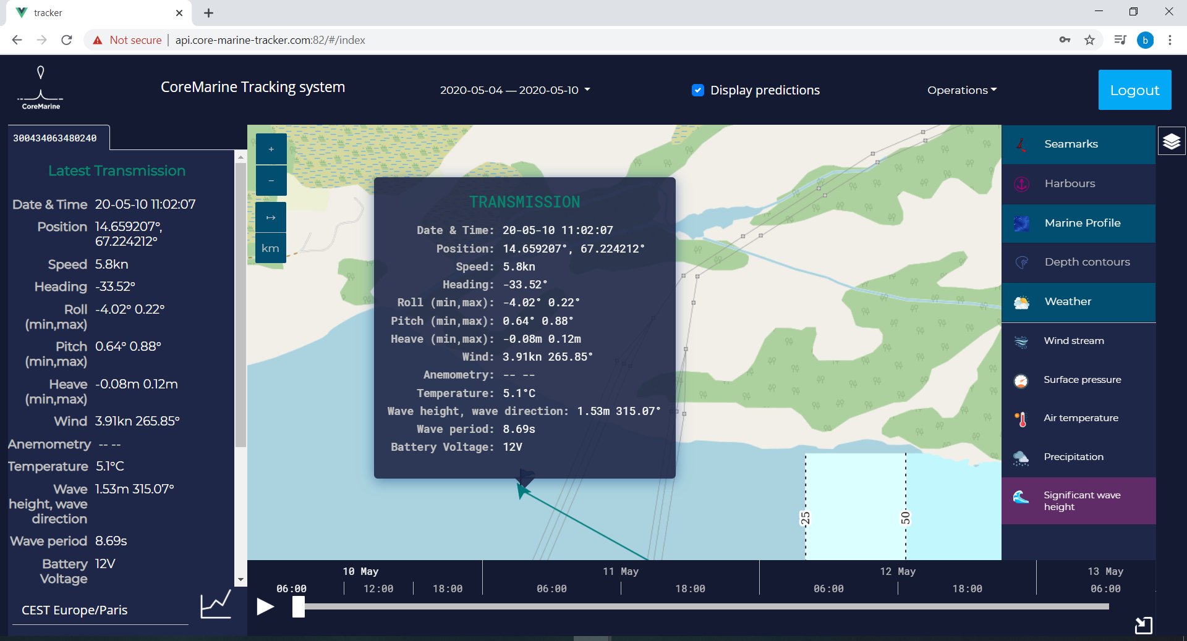Click the Surface pressure icon
The image size is (1187, 641).
pos(1021,380)
